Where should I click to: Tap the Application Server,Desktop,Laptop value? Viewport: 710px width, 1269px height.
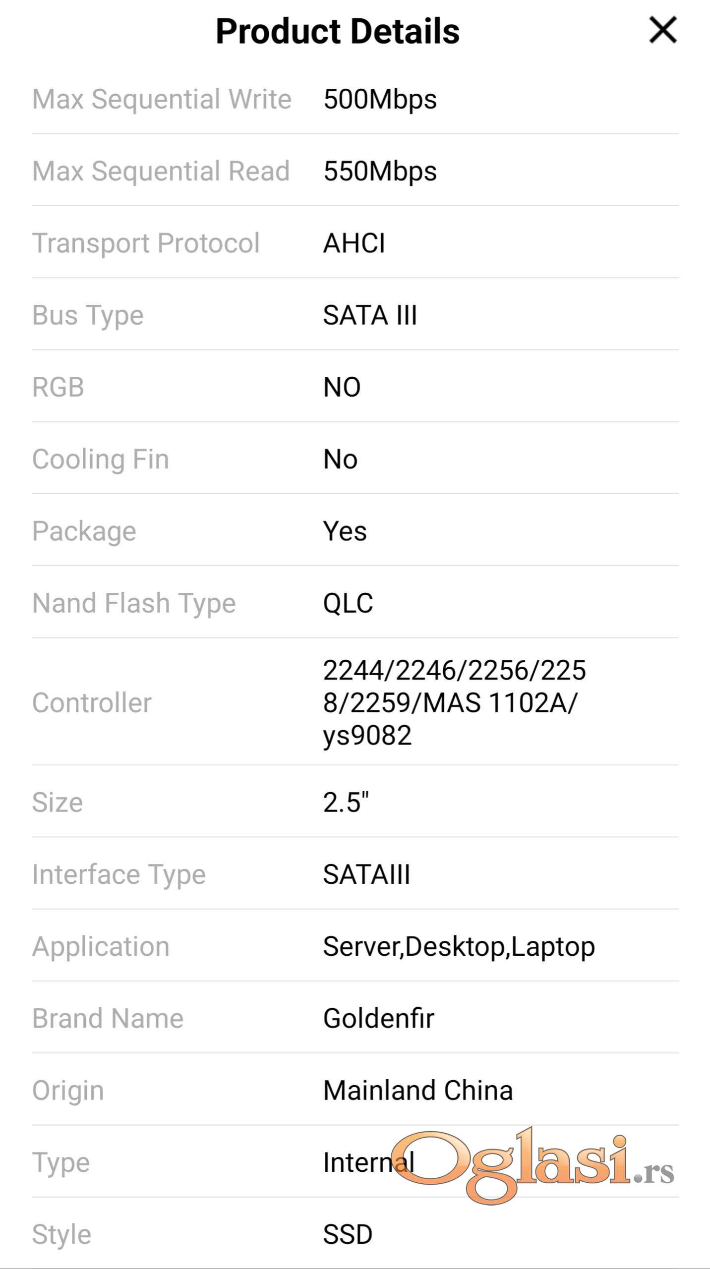tap(459, 947)
